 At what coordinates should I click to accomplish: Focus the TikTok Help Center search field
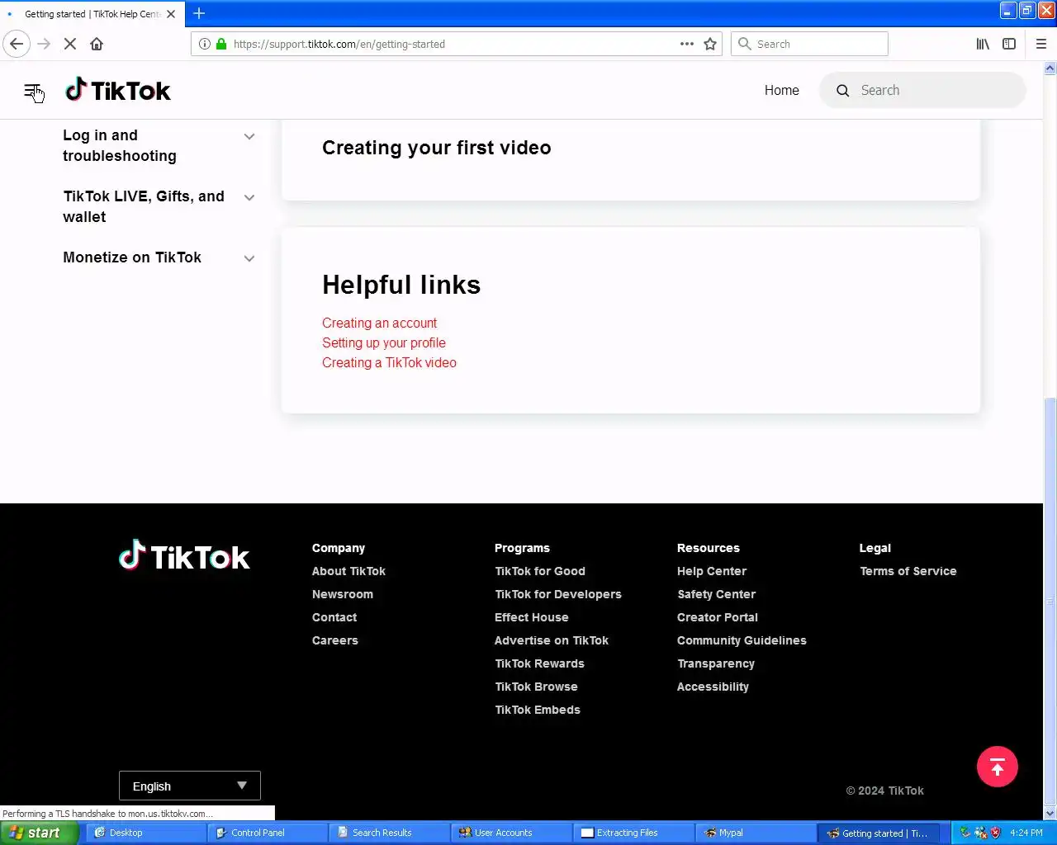(922, 91)
